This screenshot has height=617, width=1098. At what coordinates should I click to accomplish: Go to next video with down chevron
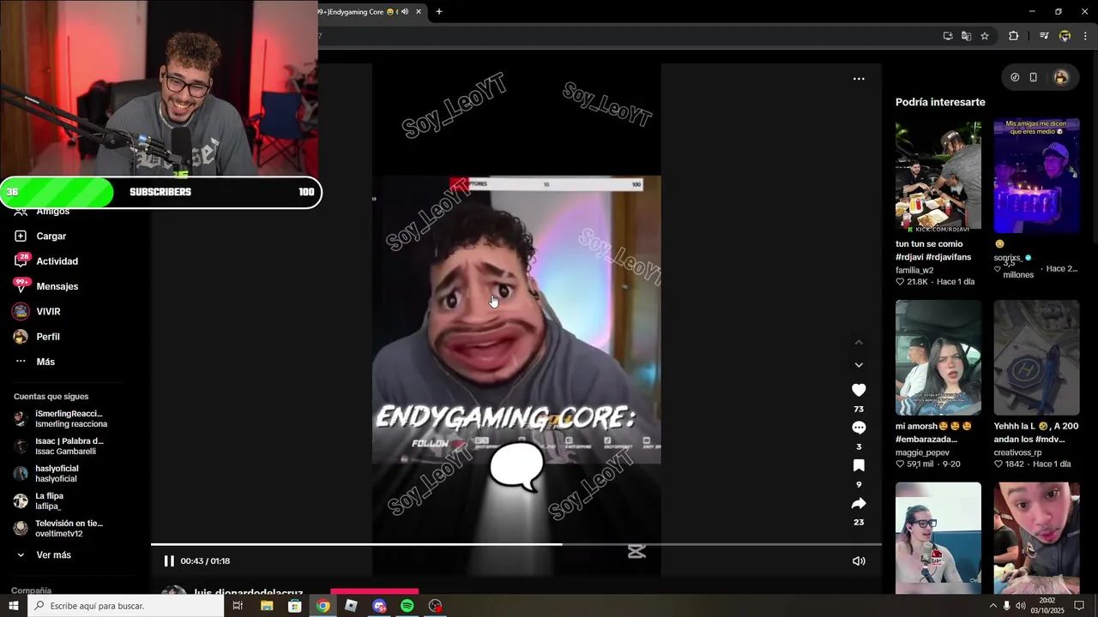coord(859,365)
